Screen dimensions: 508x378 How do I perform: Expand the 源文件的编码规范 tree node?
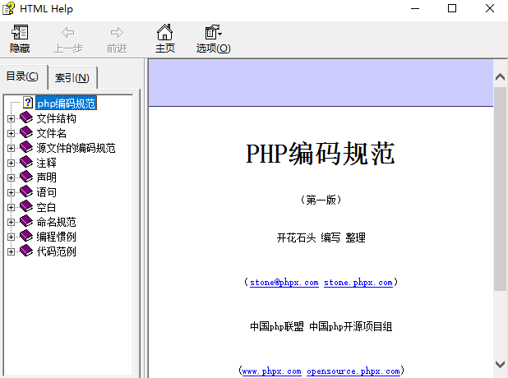pos(12,148)
